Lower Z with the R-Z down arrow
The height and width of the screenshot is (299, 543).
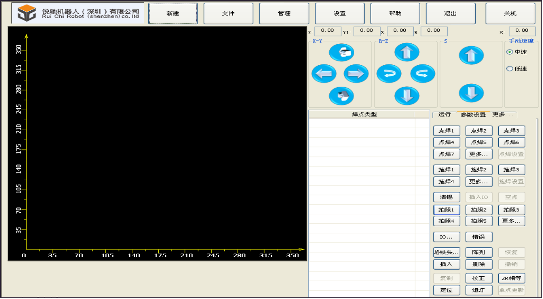[x=407, y=96]
